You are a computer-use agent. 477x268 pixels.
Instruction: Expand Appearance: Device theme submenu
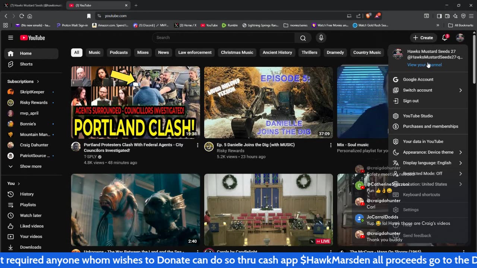coord(461,152)
